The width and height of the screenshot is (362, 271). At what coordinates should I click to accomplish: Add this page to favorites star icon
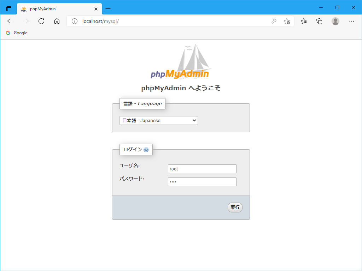click(x=287, y=21)
